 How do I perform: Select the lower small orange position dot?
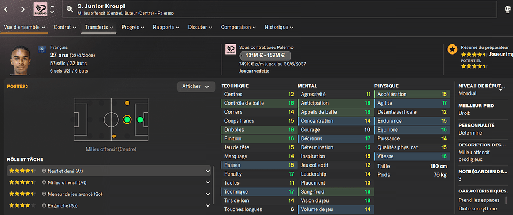point(114,136)
